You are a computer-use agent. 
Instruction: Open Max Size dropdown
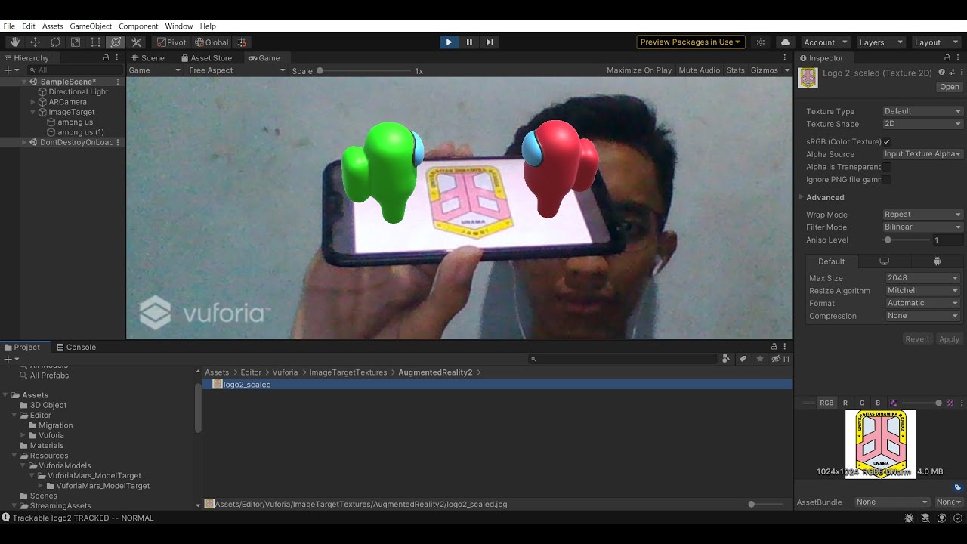coord(922,278)
